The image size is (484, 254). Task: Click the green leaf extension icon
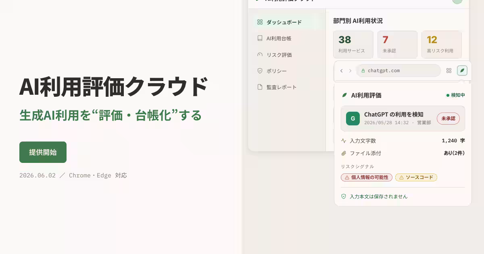click(462, 71)
